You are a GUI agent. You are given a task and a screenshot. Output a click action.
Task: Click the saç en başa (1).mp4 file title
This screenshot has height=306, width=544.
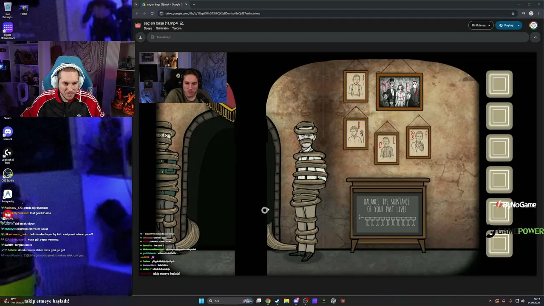click(x=161, y=23)
